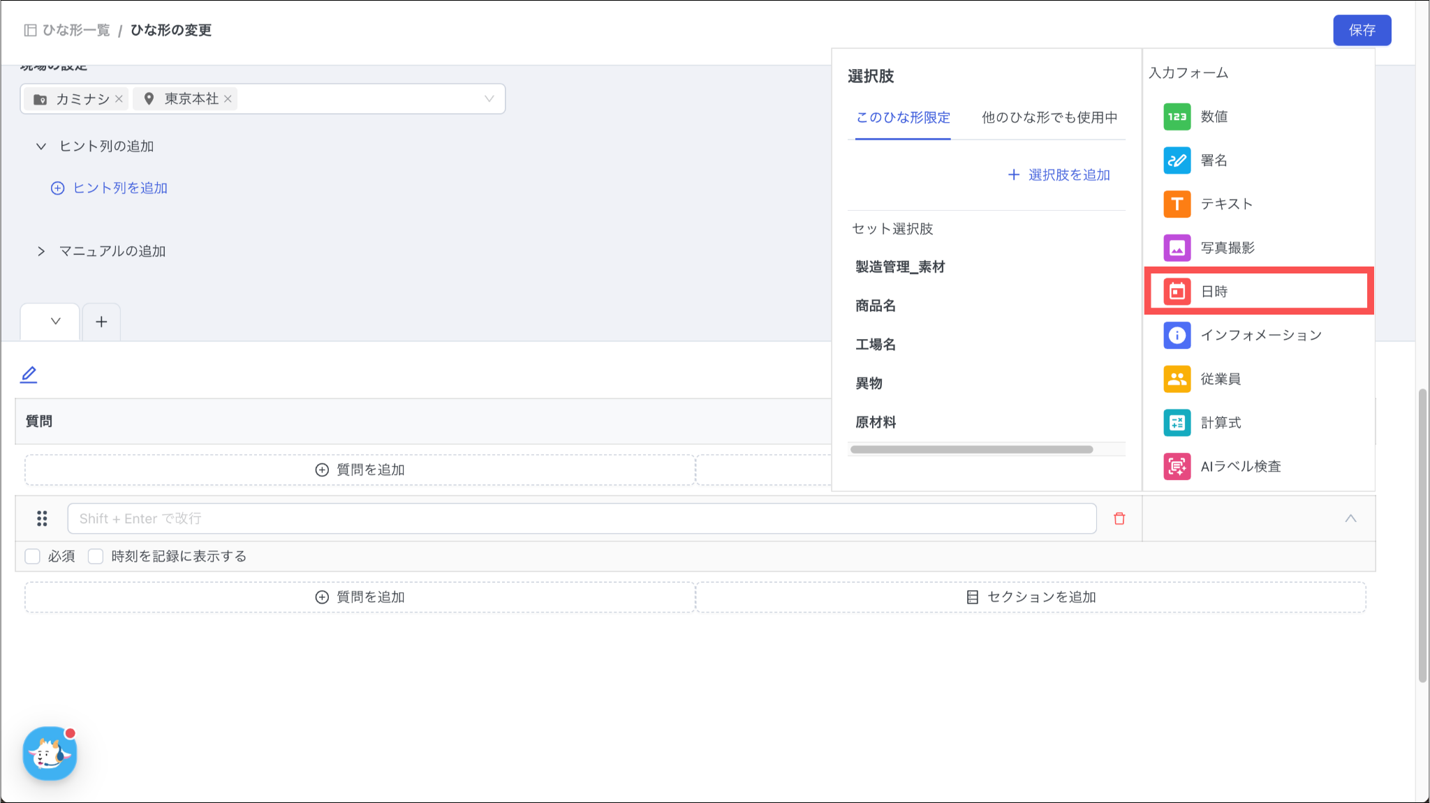
Task: Open the 現場 selection dropdown arrow
Action: pos(489,99)
